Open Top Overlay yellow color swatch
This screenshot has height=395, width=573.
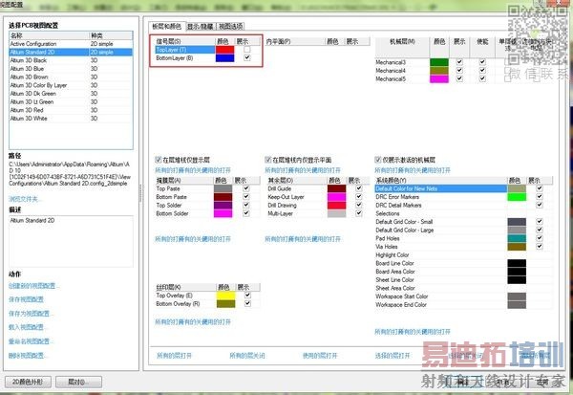point(225,296)
